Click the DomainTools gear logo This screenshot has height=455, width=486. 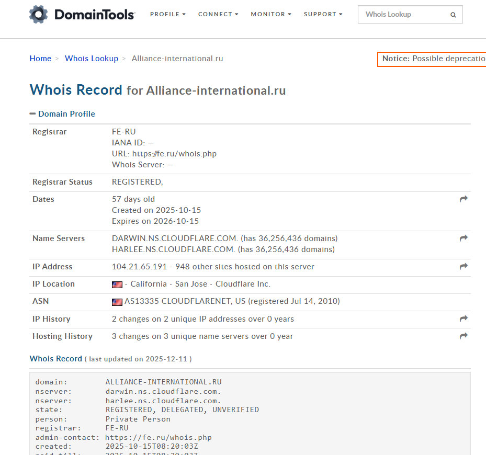tap(39, 15)
